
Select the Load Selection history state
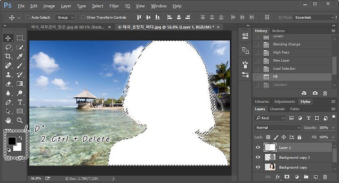tap(292, 69)
